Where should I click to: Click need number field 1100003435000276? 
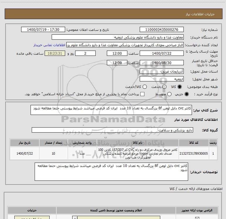pos(161,29)
